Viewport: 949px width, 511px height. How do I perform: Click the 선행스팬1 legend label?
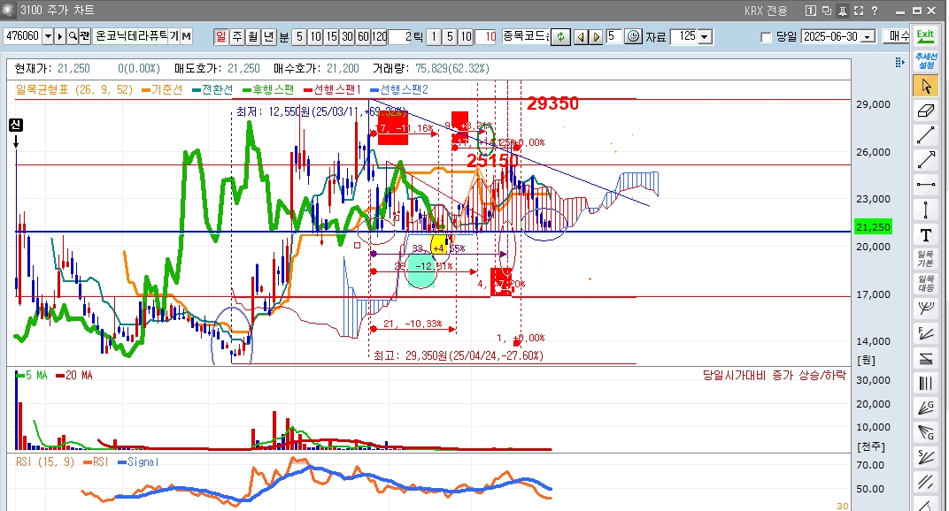point(332,89)
